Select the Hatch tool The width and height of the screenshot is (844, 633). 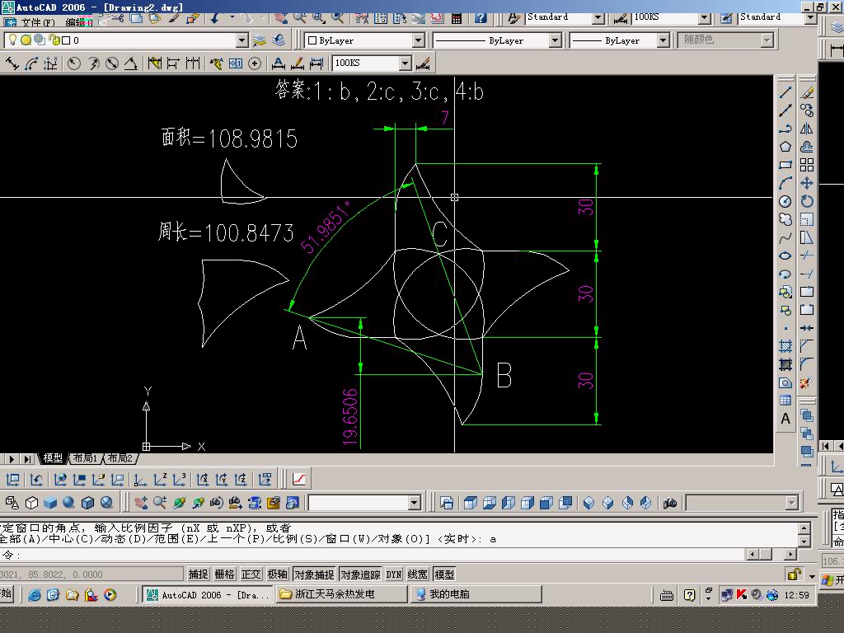[785, 347]
